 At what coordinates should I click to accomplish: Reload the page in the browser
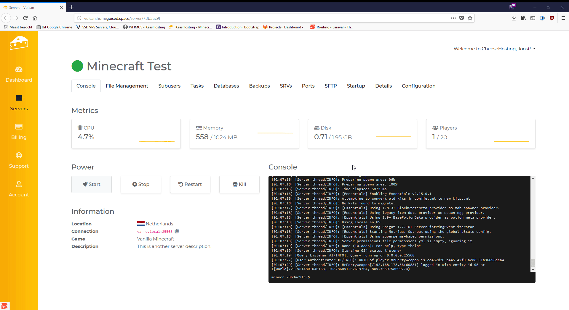[x=25, y=18]
